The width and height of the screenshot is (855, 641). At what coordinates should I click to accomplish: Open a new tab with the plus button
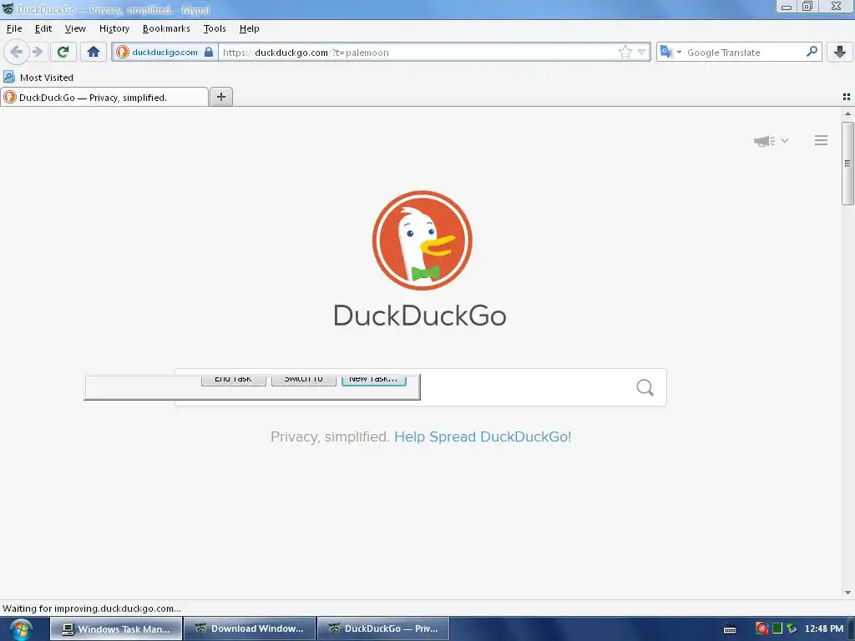tap(221, 97)
